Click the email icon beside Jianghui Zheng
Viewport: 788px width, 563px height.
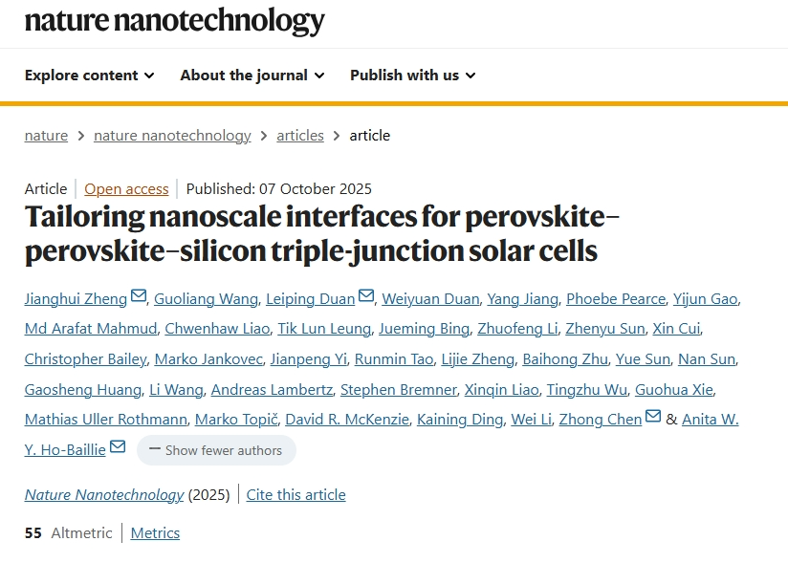point(139,297)
